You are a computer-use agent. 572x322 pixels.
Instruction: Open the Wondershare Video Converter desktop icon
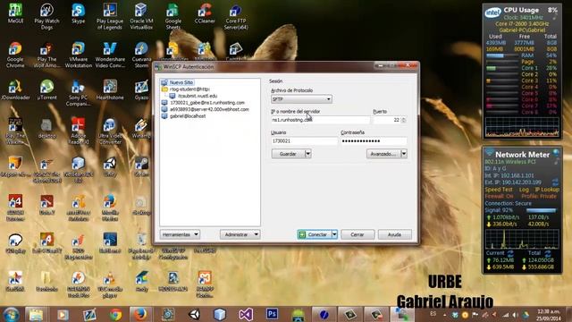(109, 55)
